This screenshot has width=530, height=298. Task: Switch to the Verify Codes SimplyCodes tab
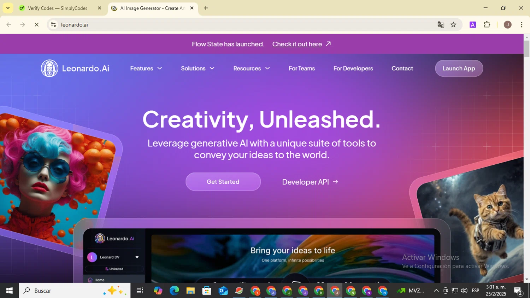coord(58,8)
